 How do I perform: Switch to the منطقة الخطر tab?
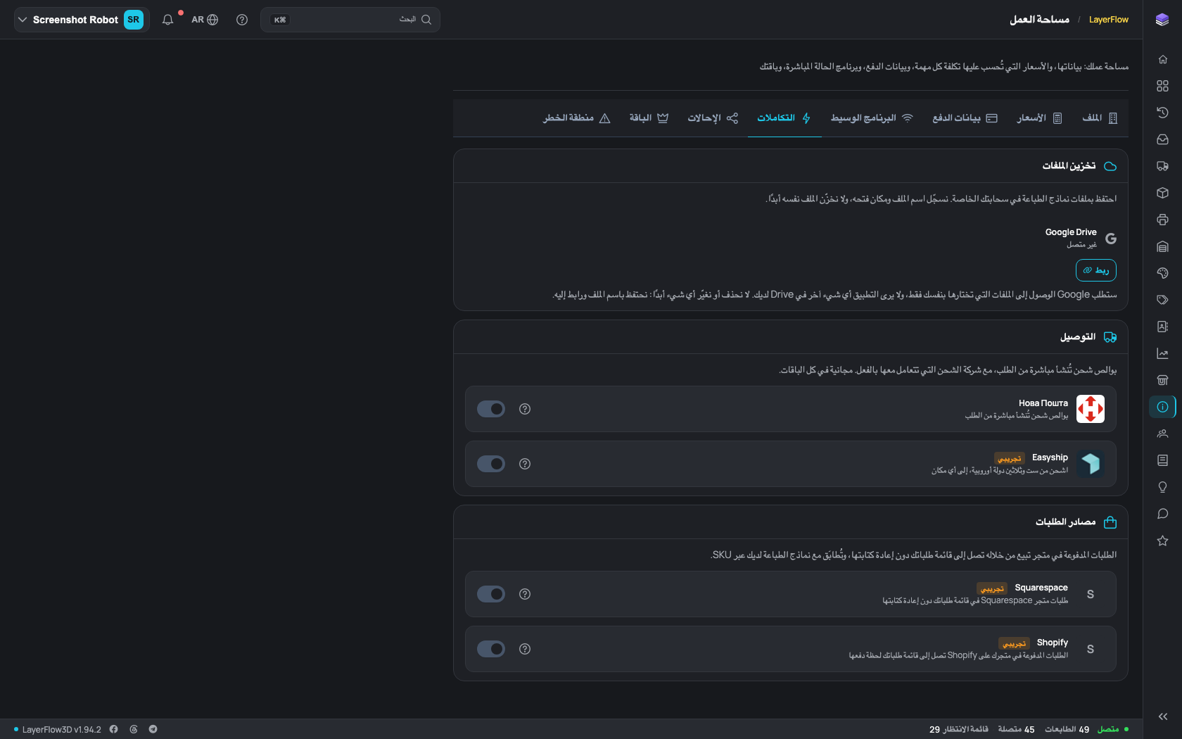[576, 118]
